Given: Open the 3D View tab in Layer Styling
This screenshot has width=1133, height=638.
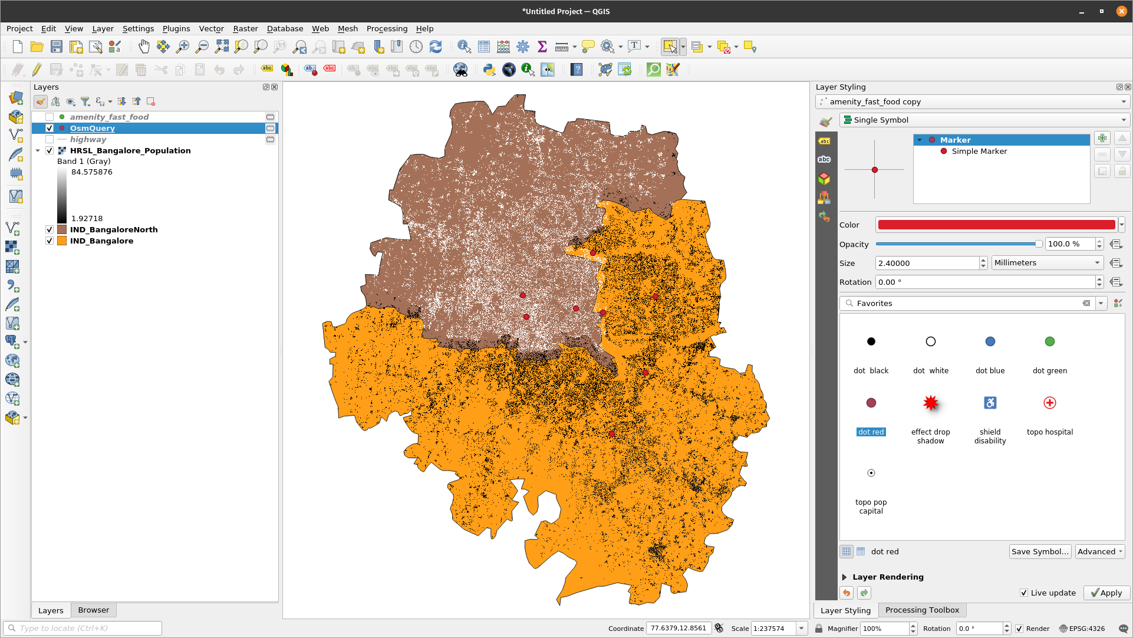Looking at the screenshot, I should [x=824, y=178].
